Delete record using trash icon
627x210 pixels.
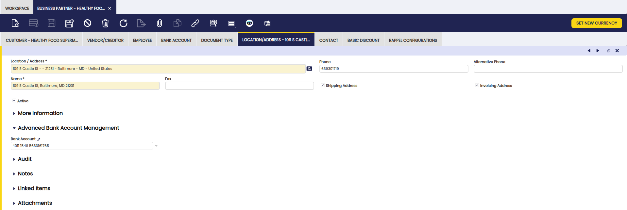coord(105,23)
